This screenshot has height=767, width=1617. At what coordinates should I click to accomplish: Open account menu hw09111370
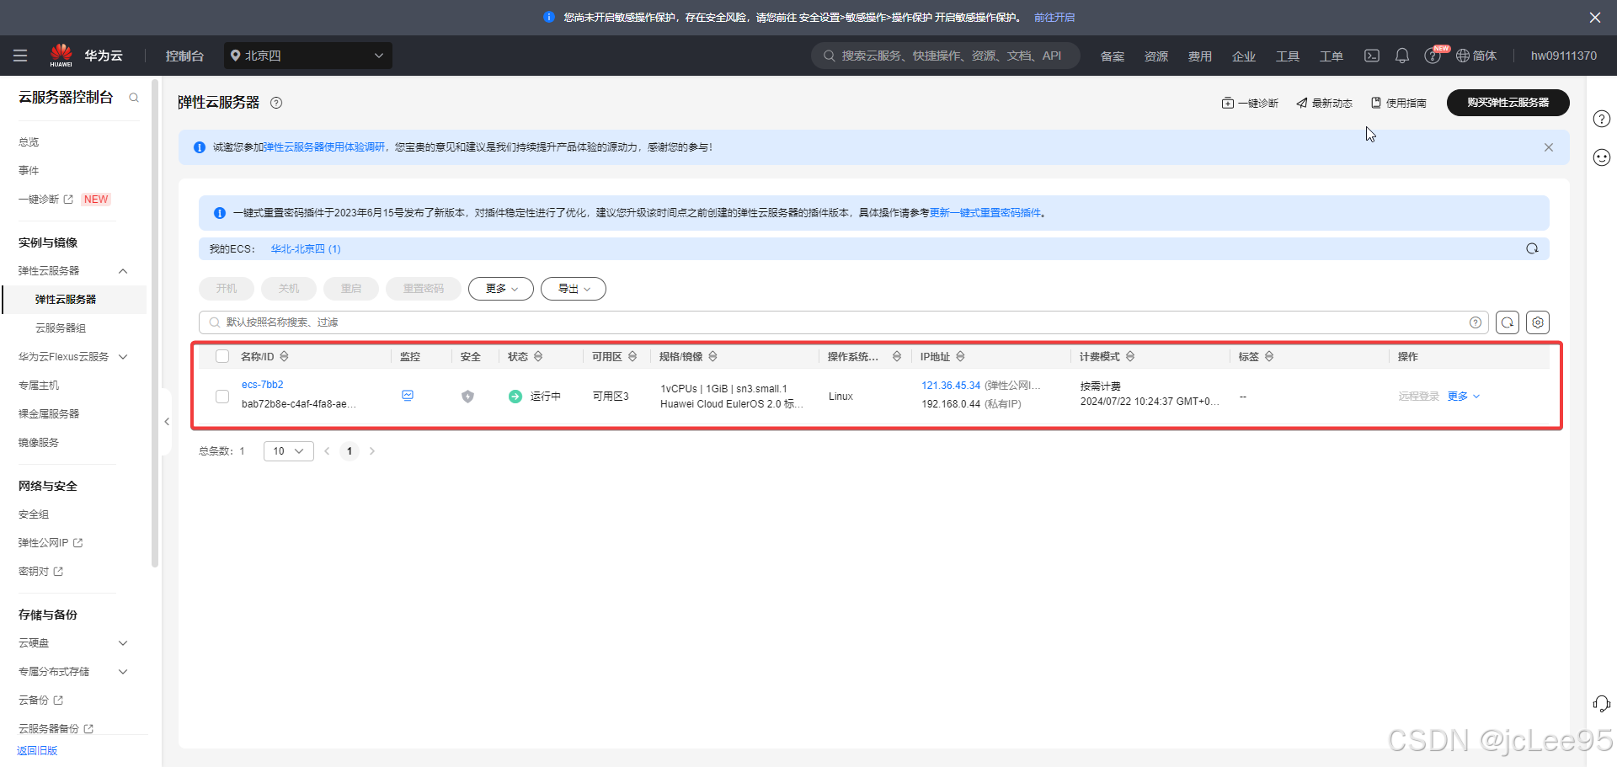(1564, 56)
